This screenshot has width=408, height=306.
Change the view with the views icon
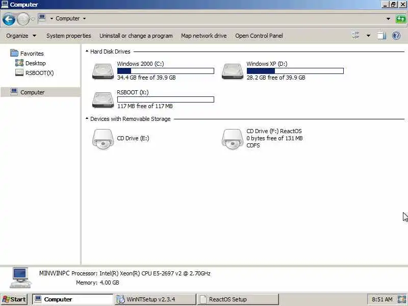(355, 35)
